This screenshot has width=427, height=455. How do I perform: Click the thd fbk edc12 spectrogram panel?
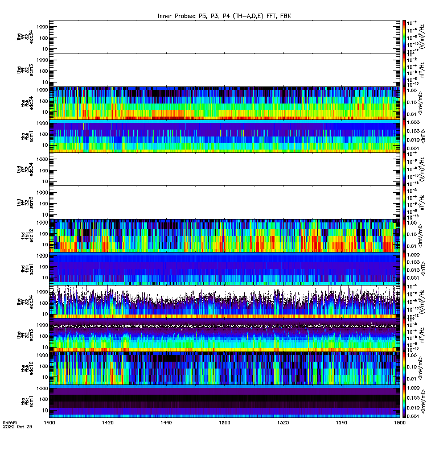[x=224, y=235]
